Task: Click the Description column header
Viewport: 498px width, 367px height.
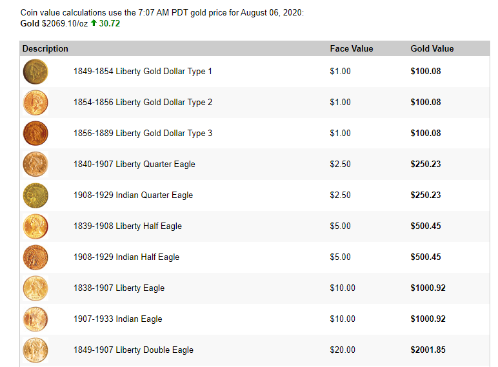Action: point(45,49)
